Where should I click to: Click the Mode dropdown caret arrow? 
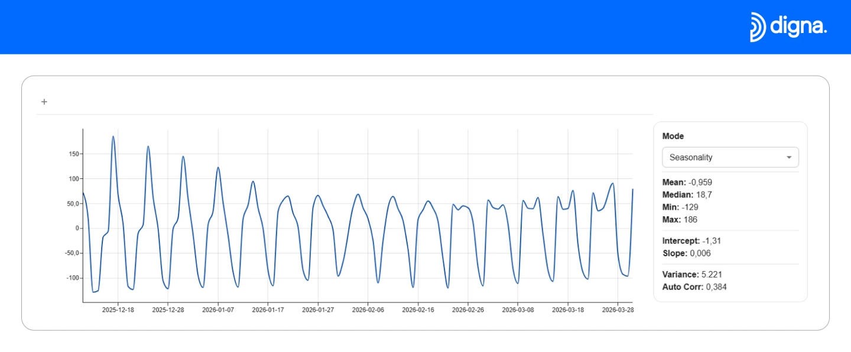pyautogui.click(x=789, y=158)
